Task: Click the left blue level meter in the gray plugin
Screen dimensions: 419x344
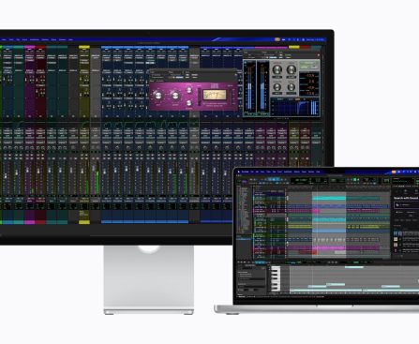Action: [249, 88]
